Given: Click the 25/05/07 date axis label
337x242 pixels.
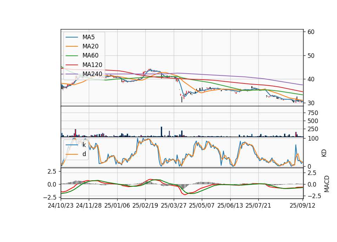Looking at the screenshot, I should point(202,206).
